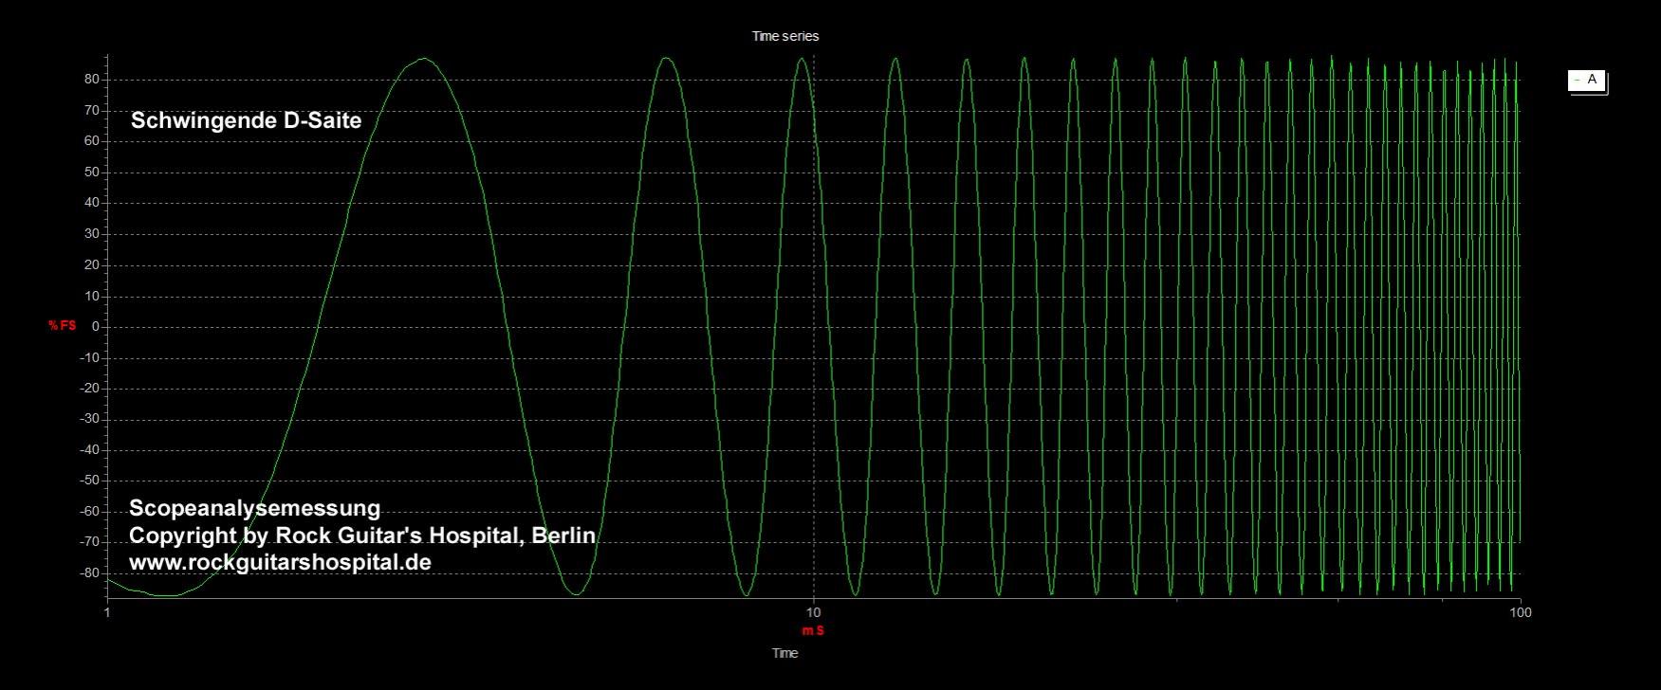Click the y-axis value -30

[x=89, y=419]
